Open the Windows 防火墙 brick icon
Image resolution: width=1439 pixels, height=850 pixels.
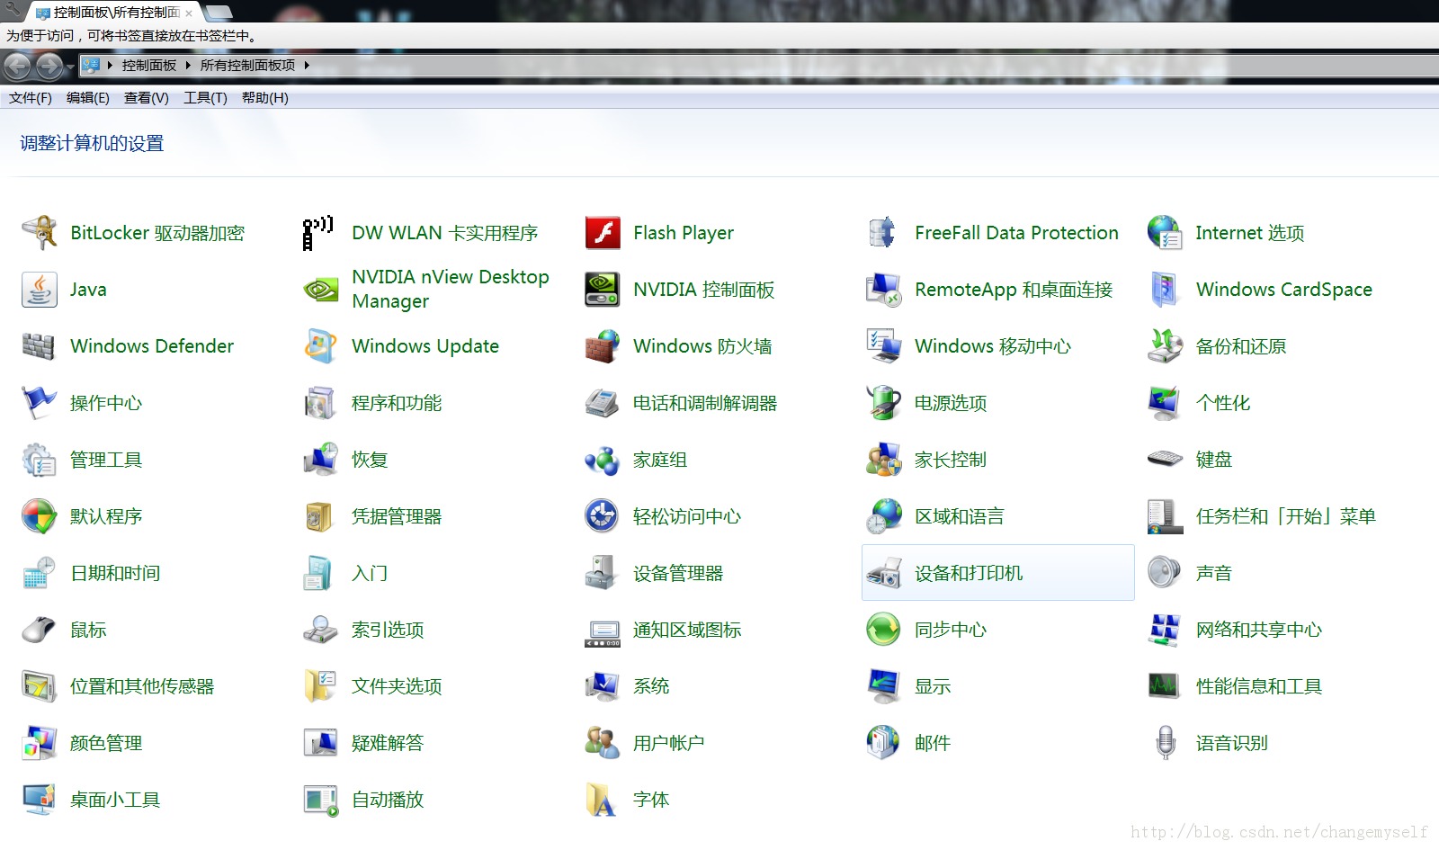tap(603, 346)
